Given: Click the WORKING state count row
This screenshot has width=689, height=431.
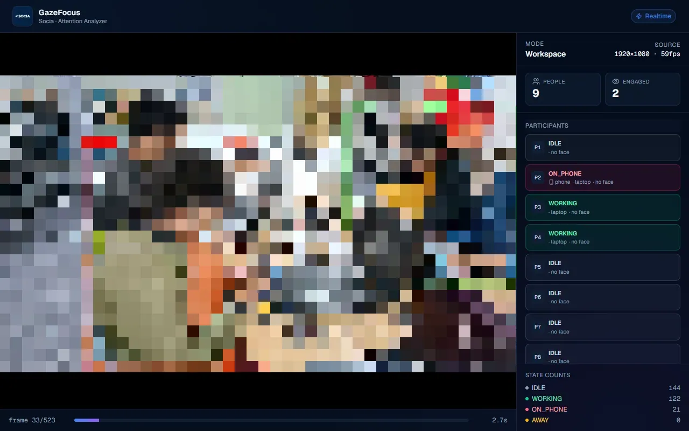Looking at the screenshot, I should tap(602, 399).
